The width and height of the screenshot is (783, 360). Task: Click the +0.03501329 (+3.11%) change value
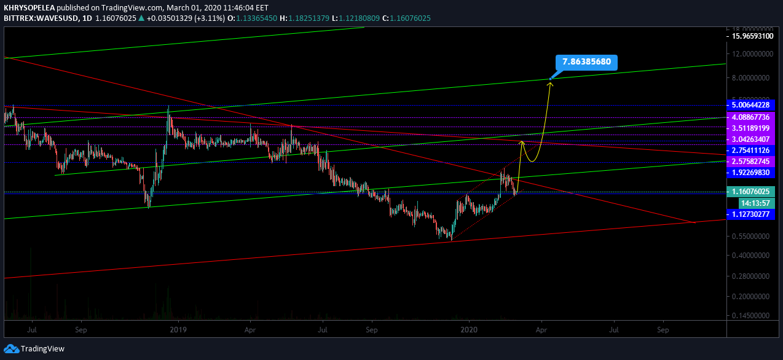point(187,18)
